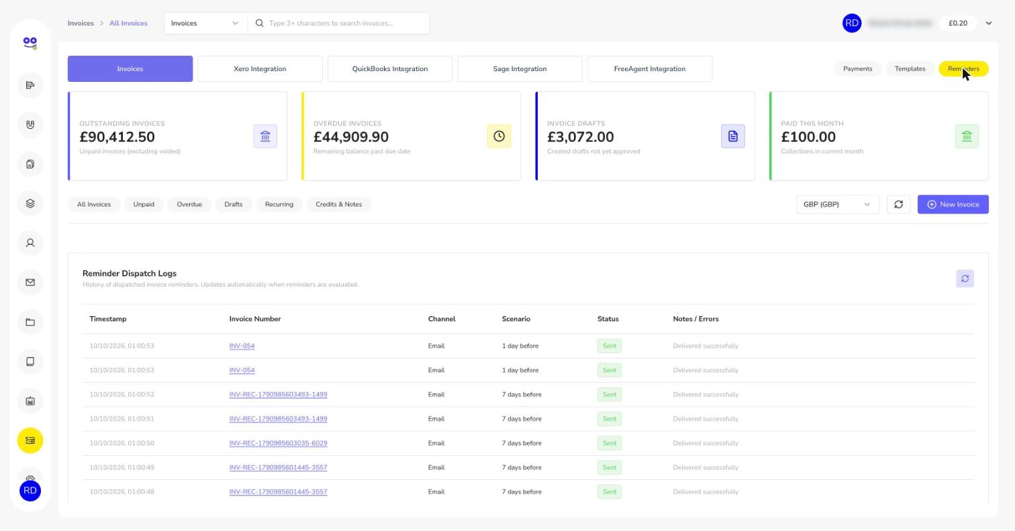Screen dimensions: 1015x531
Task: Click the app logo in the sidebar
Action: (x=30, y=43)
